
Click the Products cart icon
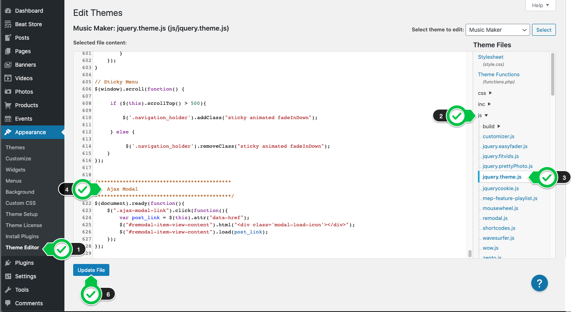(8, 105)
